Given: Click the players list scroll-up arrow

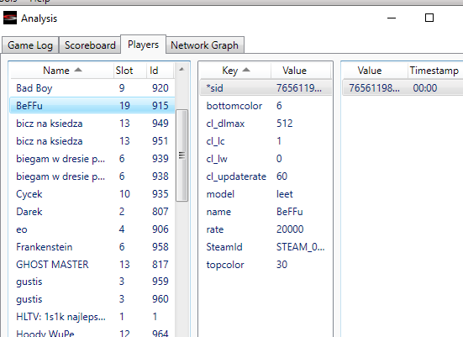Looking at the screenshot, I should [182, 70].
